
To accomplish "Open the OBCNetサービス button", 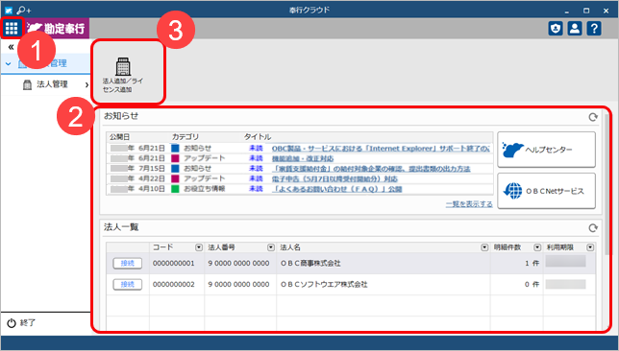I will point(546,191).
